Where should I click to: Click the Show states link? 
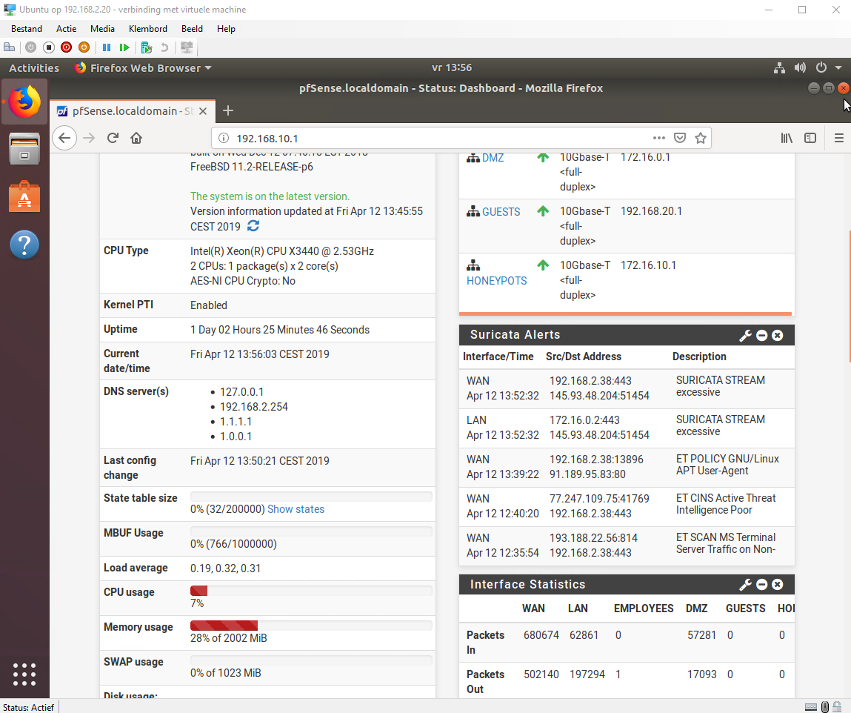[x=296, y=509]
